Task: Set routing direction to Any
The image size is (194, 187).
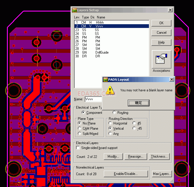Action: [110, 133]
